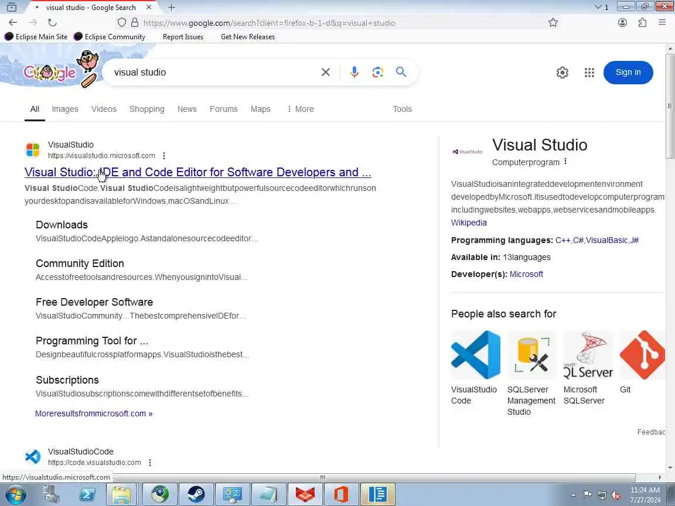Reload the page with the refresh icon
675x506 pixels.
pos(52,23)
